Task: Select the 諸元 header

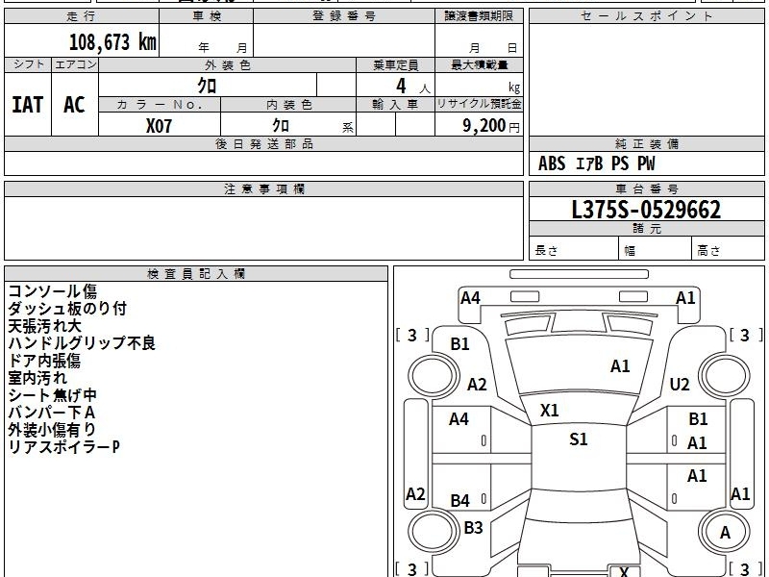Action: pyautogui.click(x=646, y=229)
